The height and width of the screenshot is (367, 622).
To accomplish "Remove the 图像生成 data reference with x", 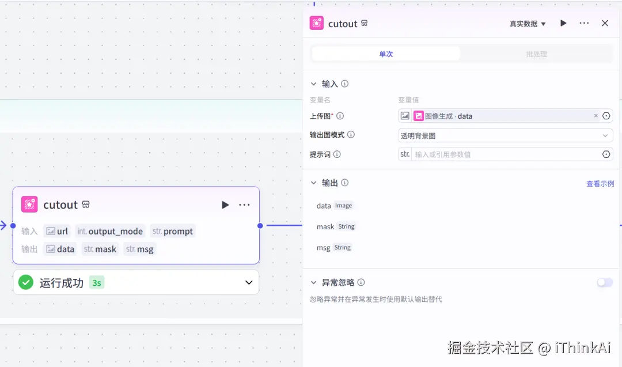I will click(x=596, y=115).
